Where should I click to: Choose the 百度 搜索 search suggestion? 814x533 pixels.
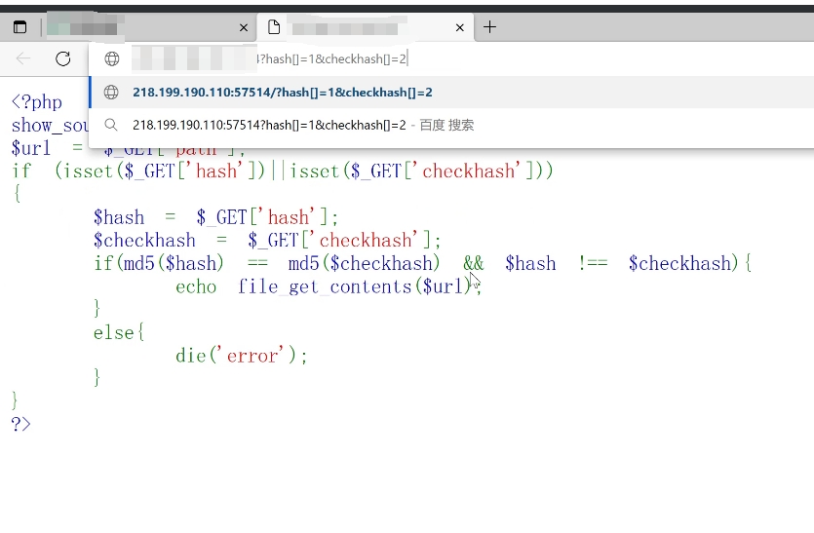(x=451, y=125)
